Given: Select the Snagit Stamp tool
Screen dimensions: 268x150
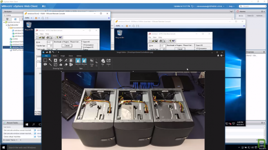Looking at the screenshot, I should tap(56, 60).
